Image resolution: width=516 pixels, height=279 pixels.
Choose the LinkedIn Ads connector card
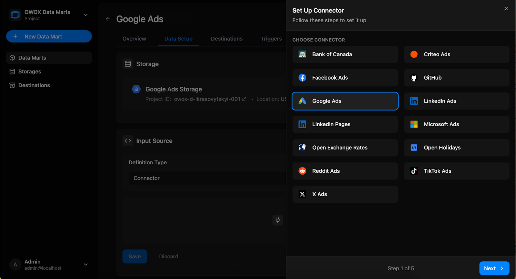[x=457, y=101]
